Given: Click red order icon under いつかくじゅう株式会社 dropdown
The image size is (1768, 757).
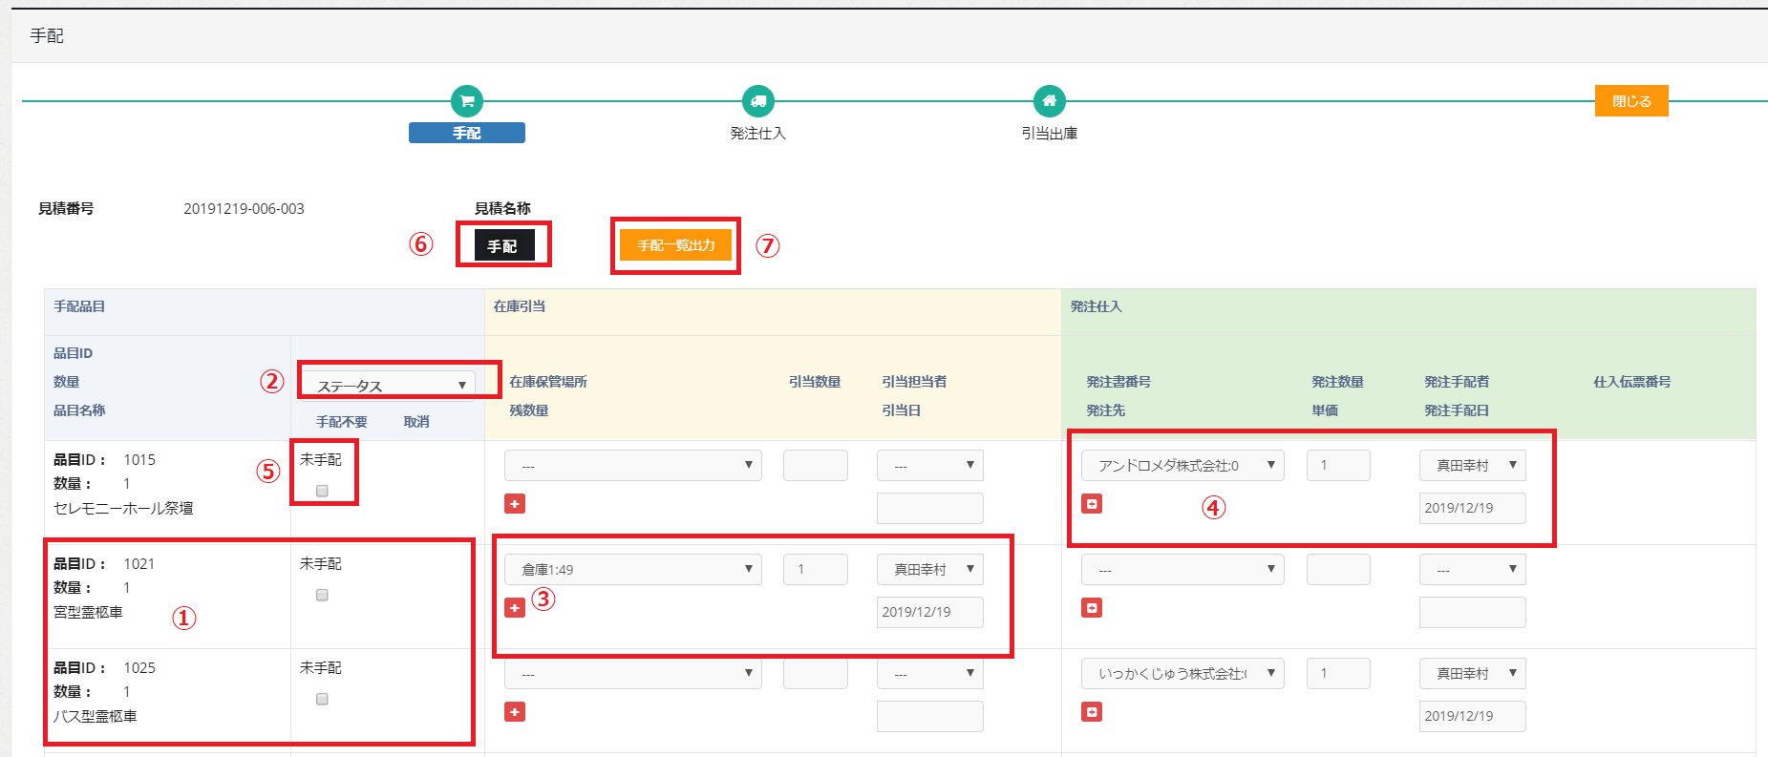Looking at the screenshot, I should point(1092,712).
